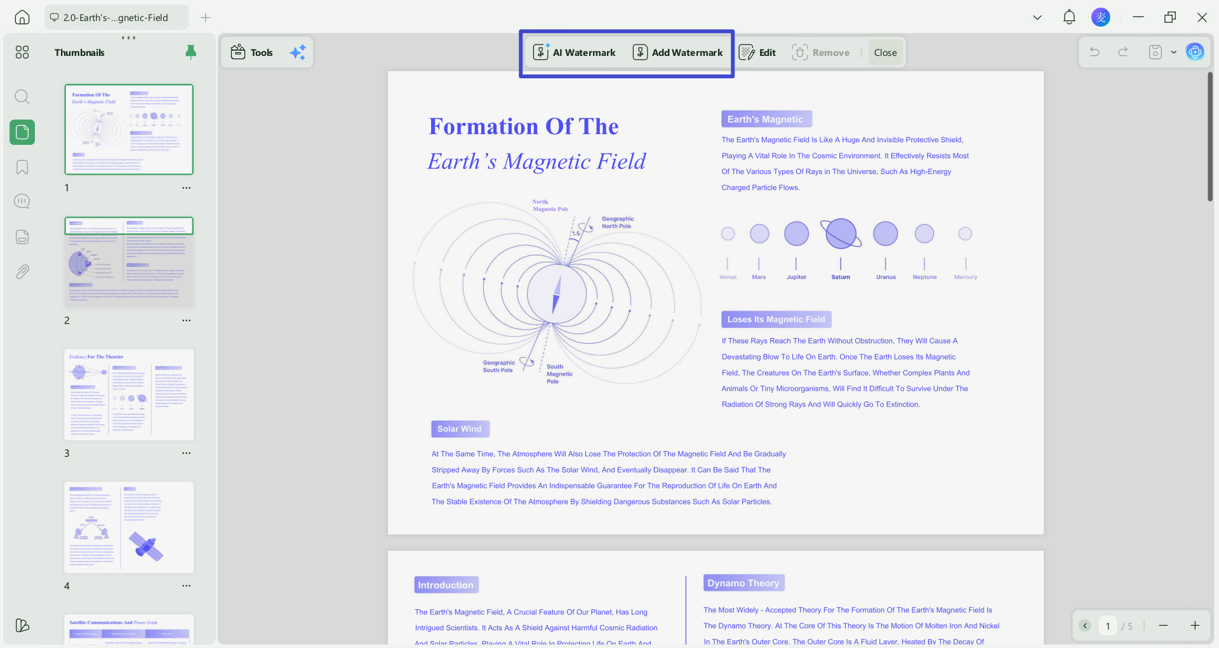The height and width of the screenshot is (648, 1219).
Task: Open the comments sidebar icon
Action: pyautogui.click(x=22, y=201)
